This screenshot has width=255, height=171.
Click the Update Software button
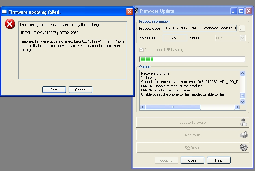click(x=192, y=122)
